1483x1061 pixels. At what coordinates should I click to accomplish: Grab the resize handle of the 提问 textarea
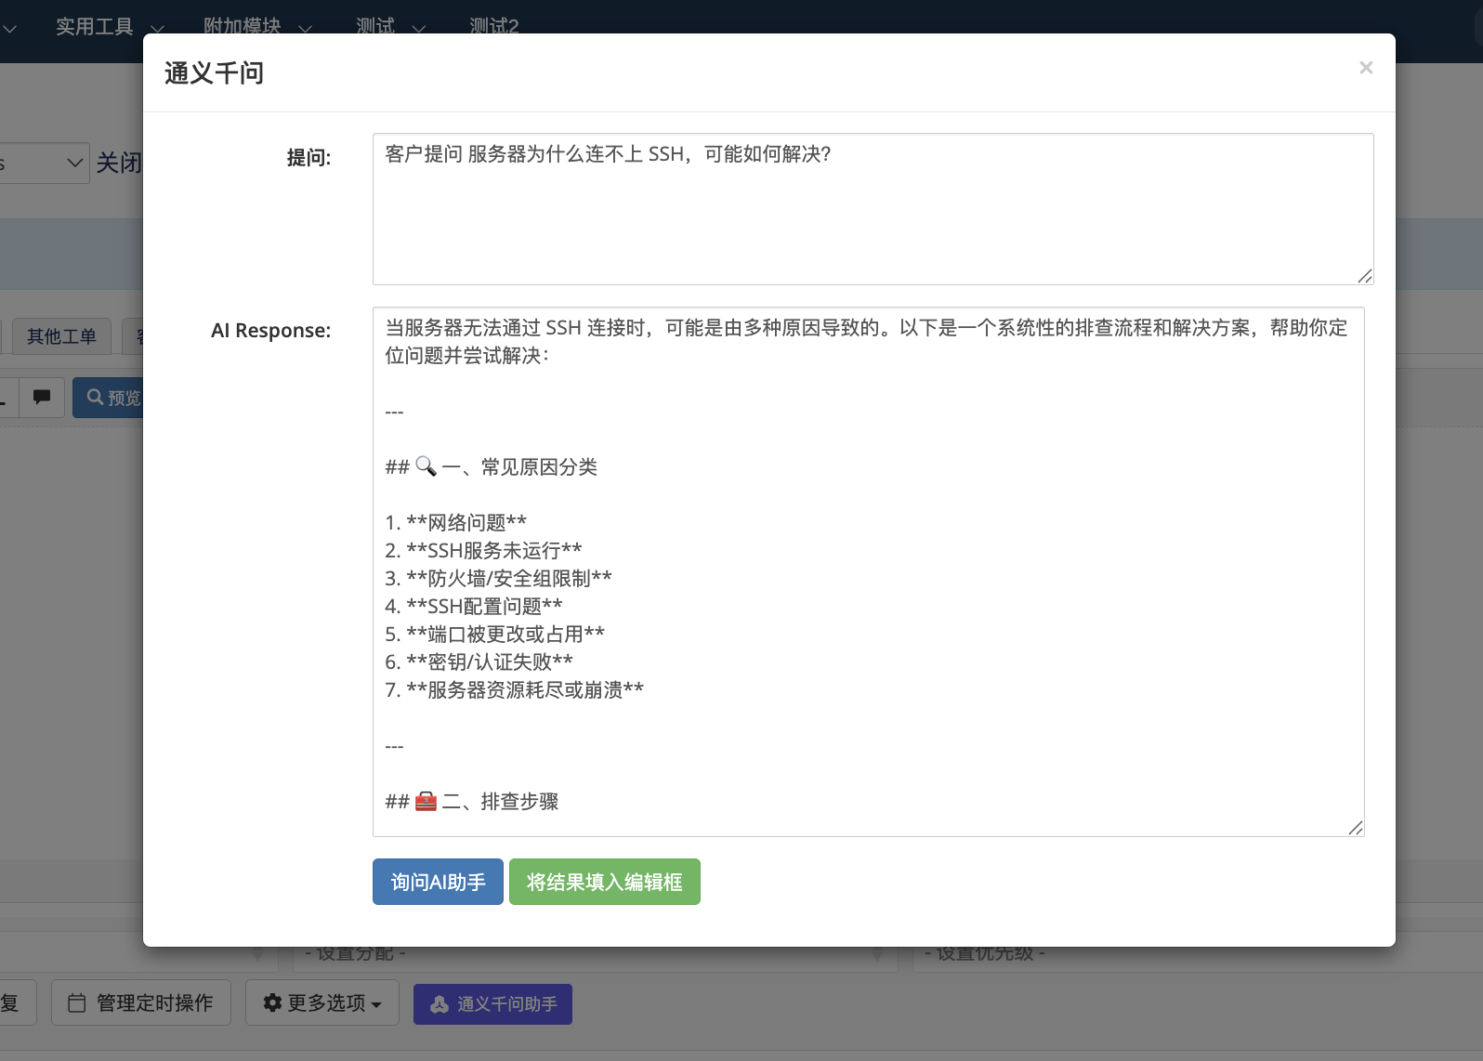[x=1364, y=276]
